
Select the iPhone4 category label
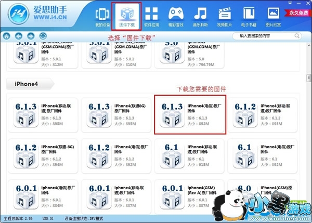click(x=26, y=84)
